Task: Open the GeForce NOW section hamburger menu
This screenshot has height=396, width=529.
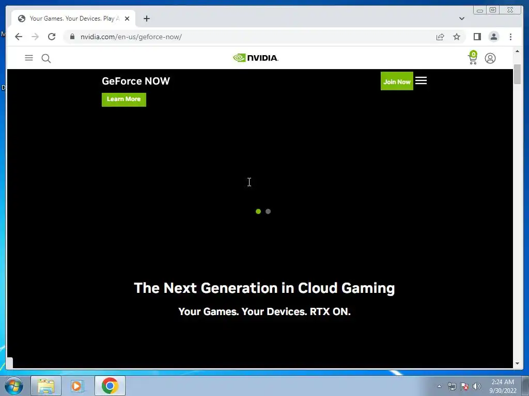Action: pyautogui.click(x=421, y=80)
